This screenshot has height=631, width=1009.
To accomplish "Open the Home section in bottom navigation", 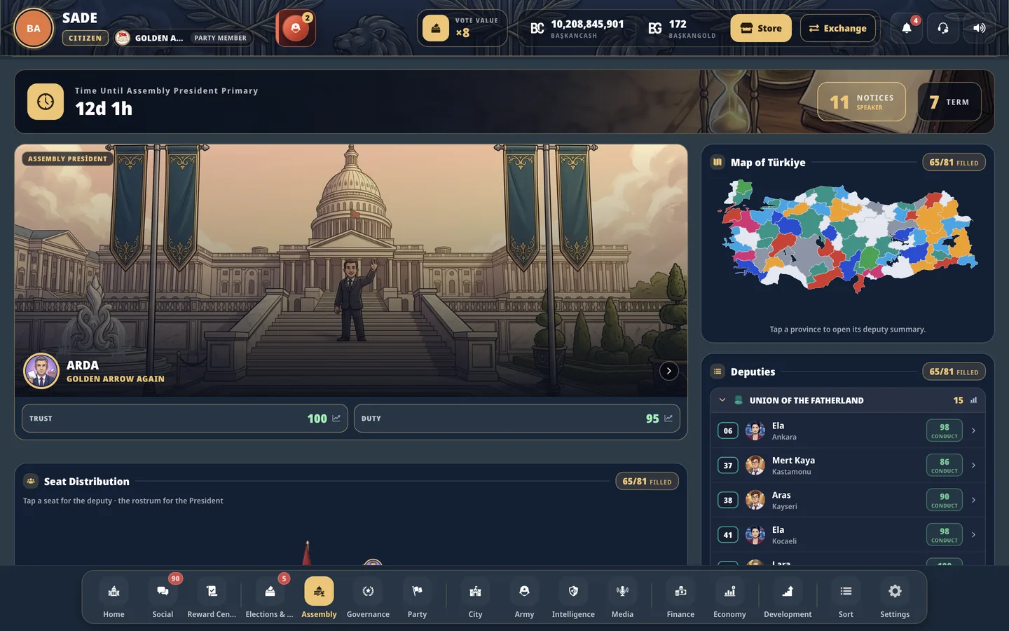I will pos(114,599).
